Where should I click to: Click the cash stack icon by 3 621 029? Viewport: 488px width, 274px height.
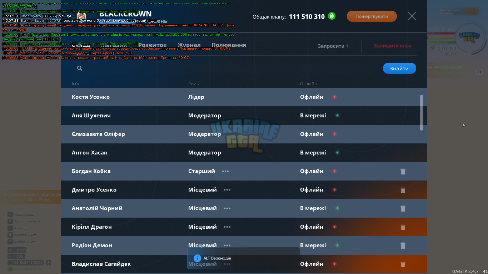point(432,49)
